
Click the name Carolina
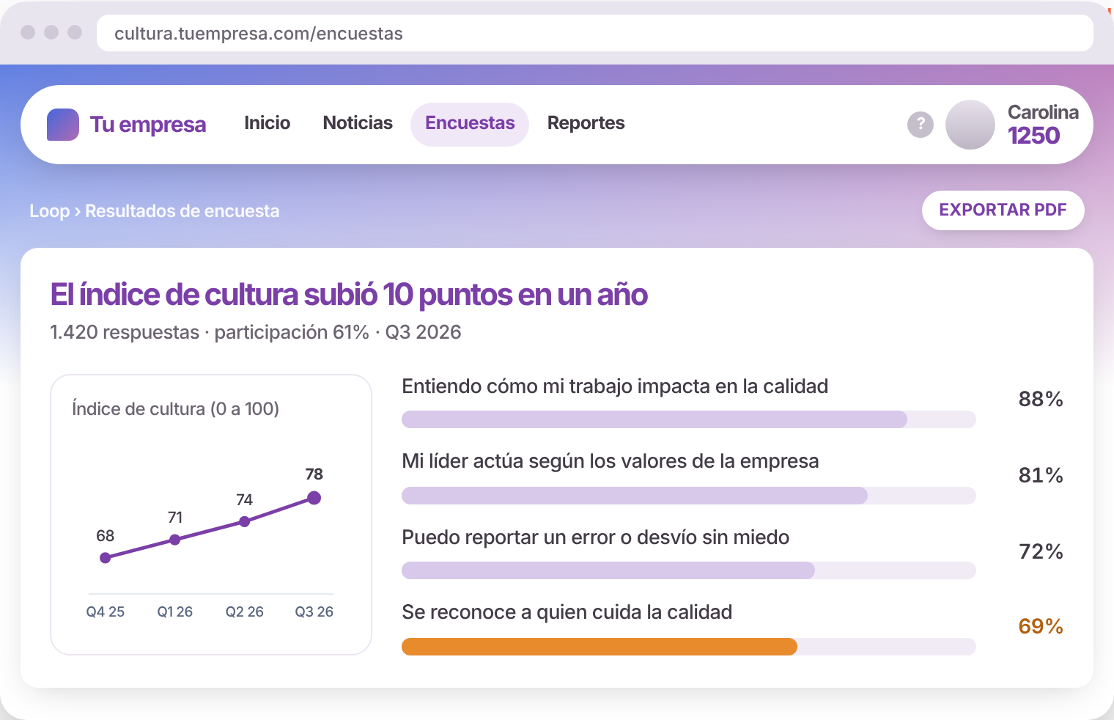(x=1043, y=112)
